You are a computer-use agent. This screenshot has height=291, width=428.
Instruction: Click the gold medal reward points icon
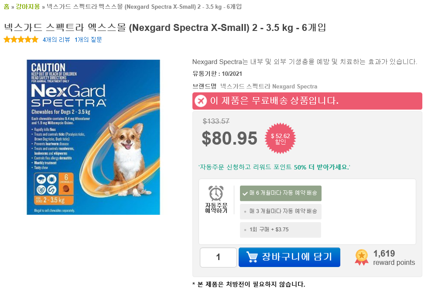361,257
